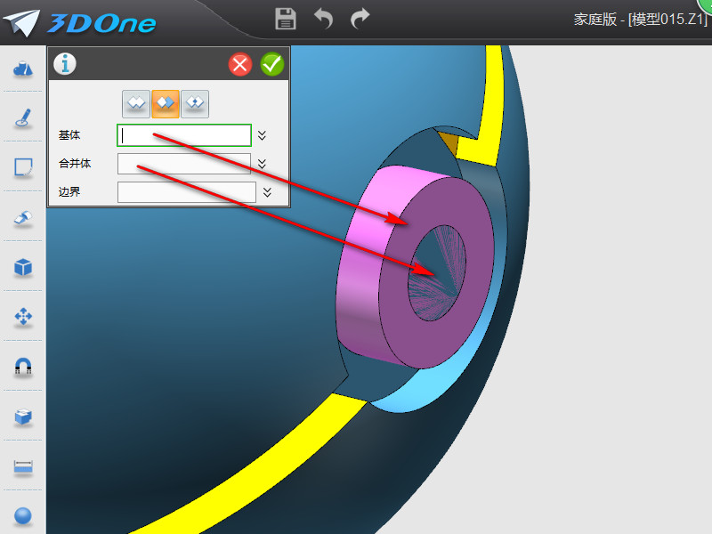Image resolution: width=712 pixels, height=534 pixels.
Task: Click the undo arrow in top toolbar
Action: point(323,18)
